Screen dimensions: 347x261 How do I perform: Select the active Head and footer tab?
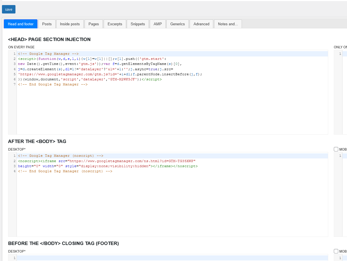21,24
